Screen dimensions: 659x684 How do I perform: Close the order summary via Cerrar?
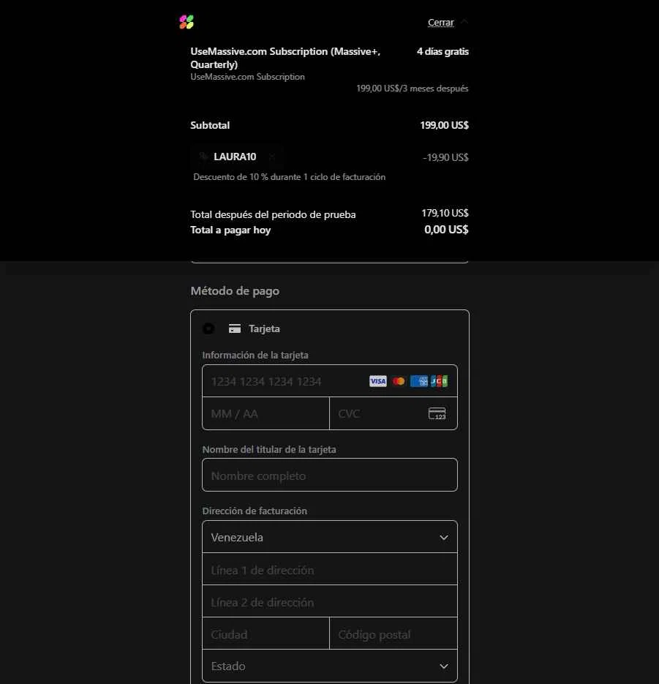tap(440, 22)
